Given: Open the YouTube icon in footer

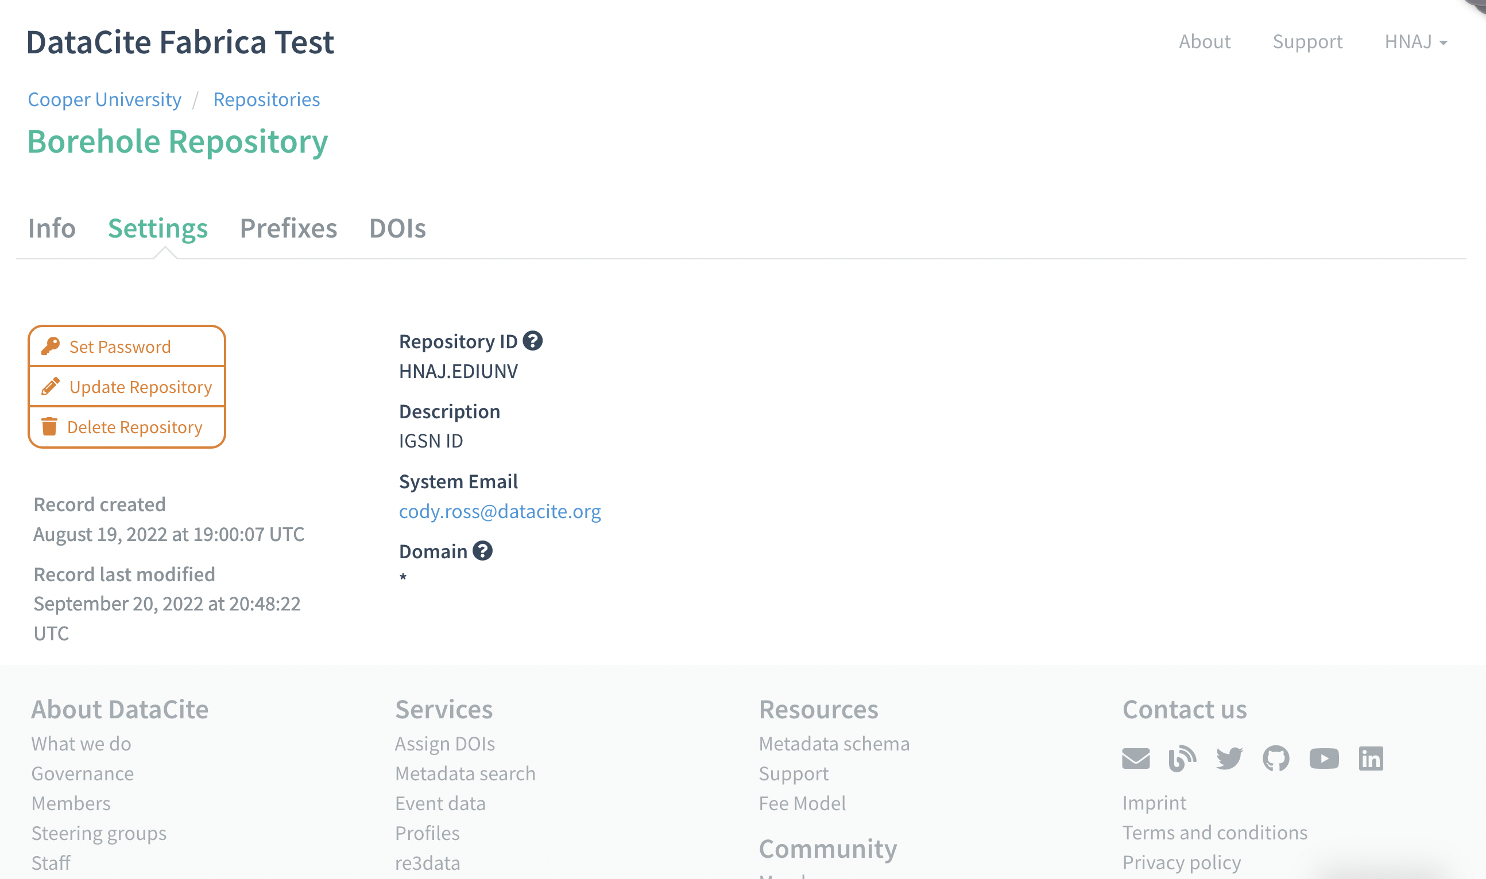Looking at the screenshot, I should coord(1324,758).
